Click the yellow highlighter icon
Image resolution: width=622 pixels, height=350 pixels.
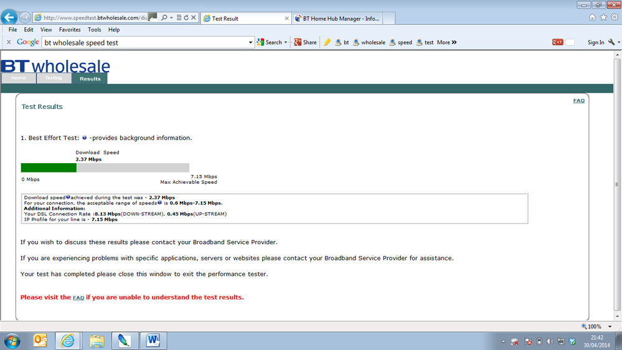click(327, 42)
